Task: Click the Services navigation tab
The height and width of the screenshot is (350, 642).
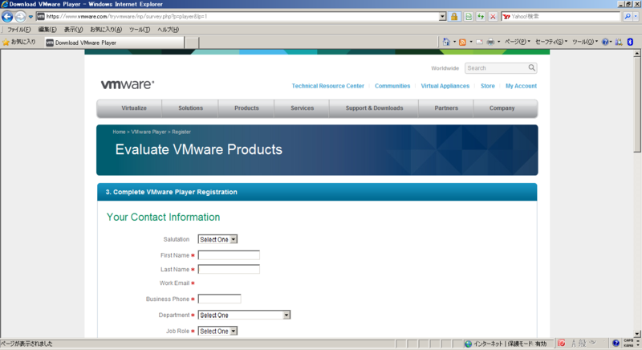Action: pyautogui.click(x=303, y=108)
